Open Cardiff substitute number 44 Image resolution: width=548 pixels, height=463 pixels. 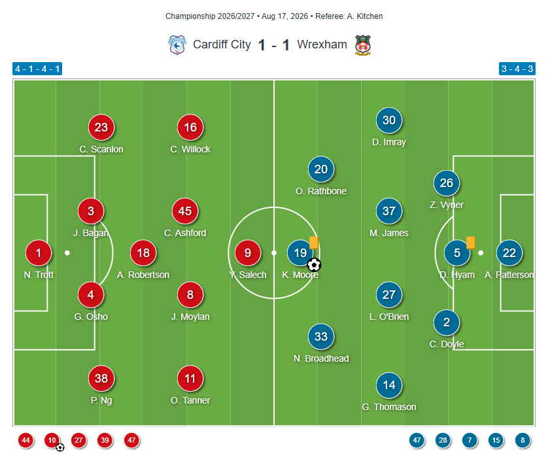click(26, 440)
